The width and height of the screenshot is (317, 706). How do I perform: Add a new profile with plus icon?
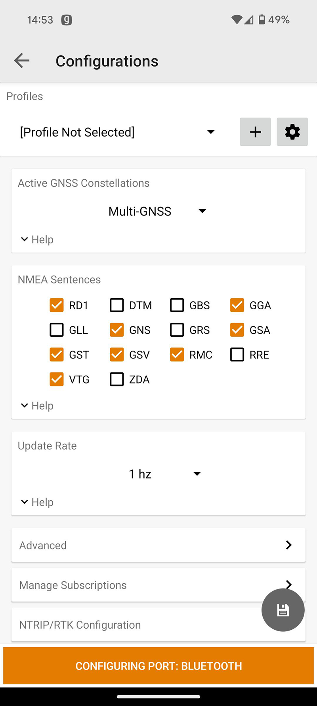pos(255,132)
